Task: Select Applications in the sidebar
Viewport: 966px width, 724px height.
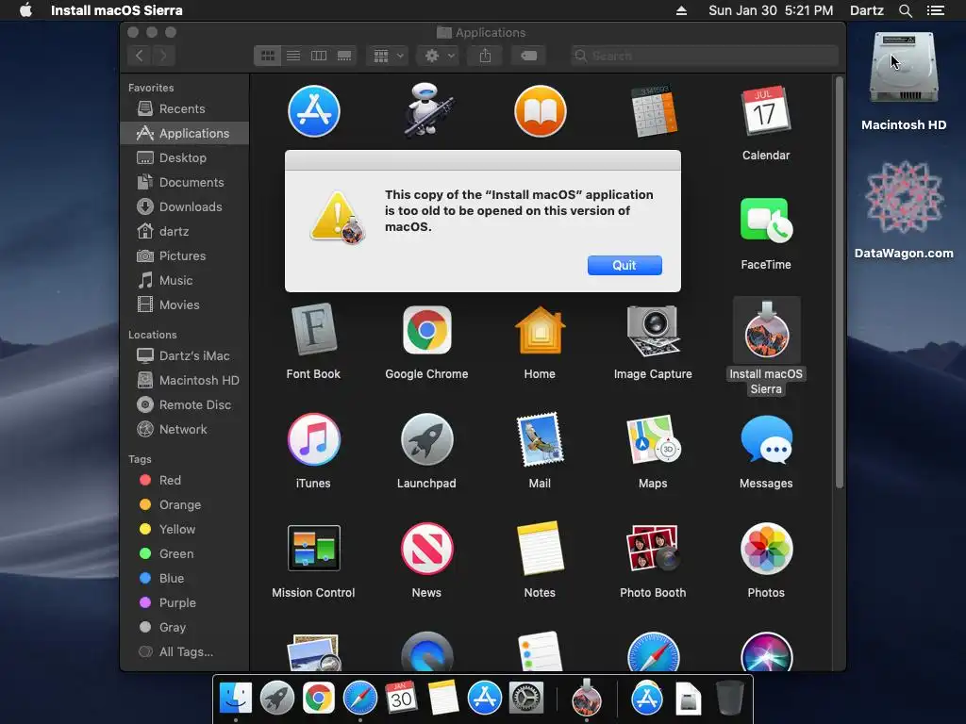Action: (x=184, y=133)
